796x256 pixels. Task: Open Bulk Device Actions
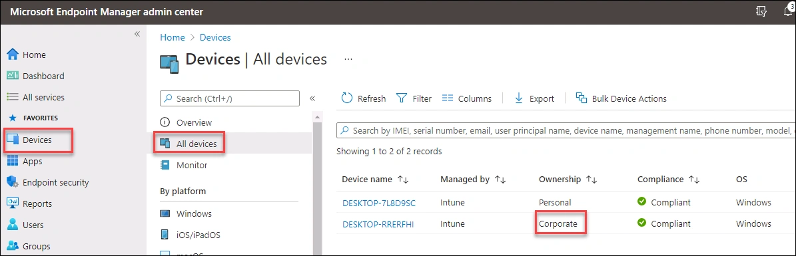[621, 99]
